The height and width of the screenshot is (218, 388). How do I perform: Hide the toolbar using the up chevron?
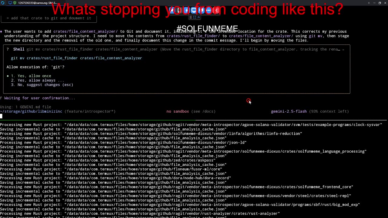click(x=199, y=17)
